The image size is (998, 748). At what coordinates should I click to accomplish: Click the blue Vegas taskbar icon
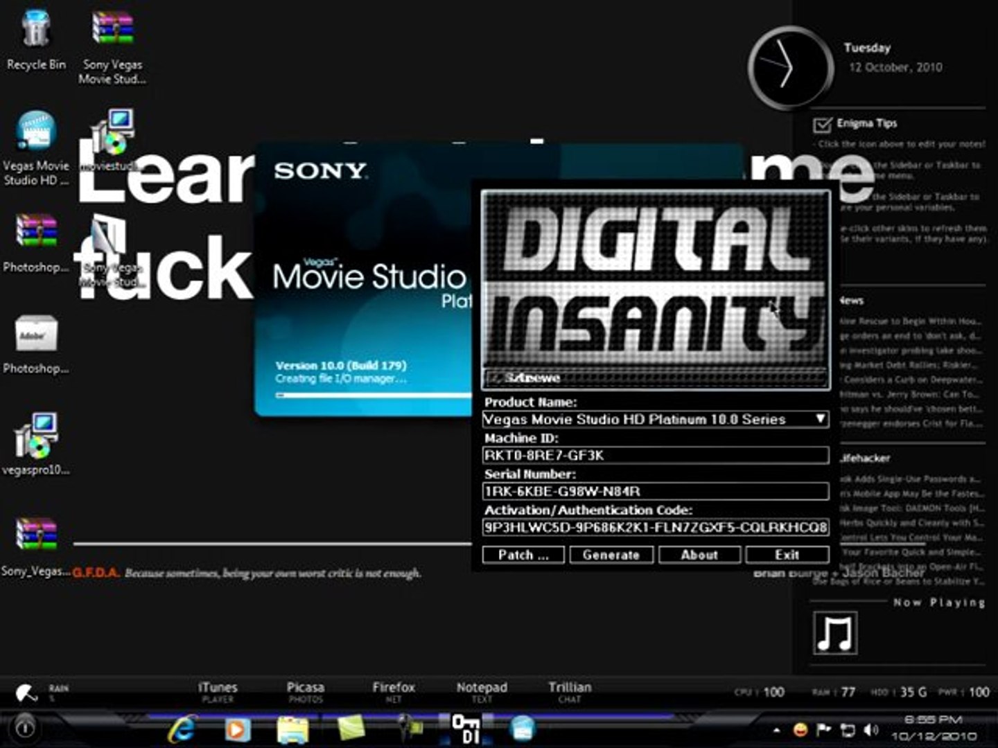pos(523,729)
